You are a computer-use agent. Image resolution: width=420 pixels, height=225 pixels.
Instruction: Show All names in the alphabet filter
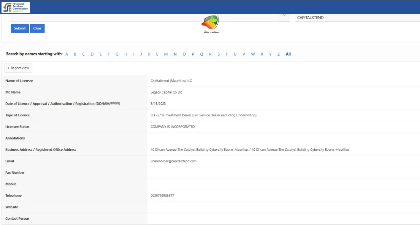click(288, 54)
